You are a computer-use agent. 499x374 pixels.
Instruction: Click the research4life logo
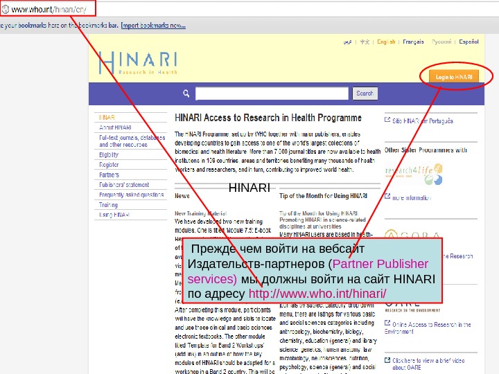click(x=414, y=174)
